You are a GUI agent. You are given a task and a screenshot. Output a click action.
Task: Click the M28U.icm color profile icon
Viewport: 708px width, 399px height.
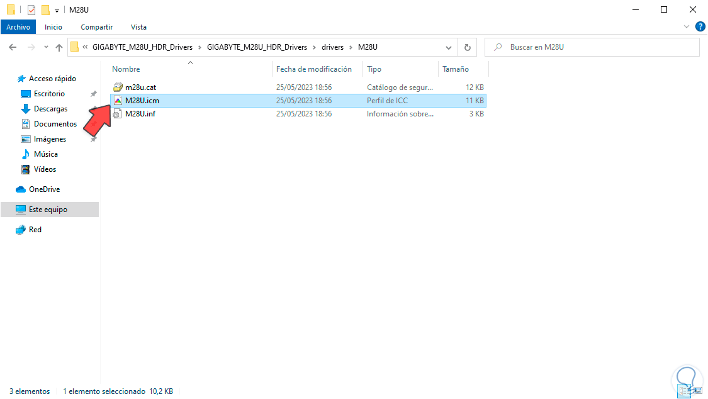(118, 100)
